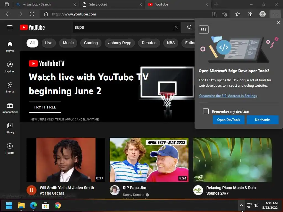Open the Danny Duncan channel avatar
The width and height of the screenshot is (283, 212).
pos(115,190)
